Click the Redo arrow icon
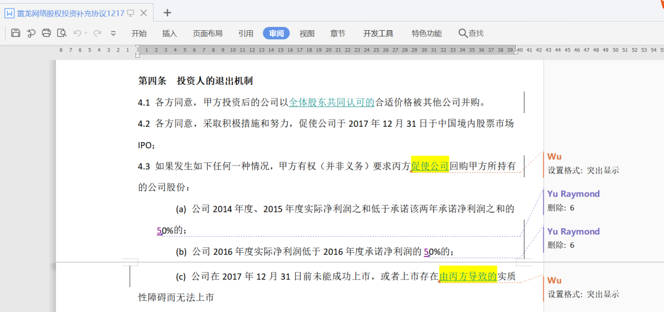The height and width of the screenshot is (312, 664). pyautogui.click(x=97, y=33)
